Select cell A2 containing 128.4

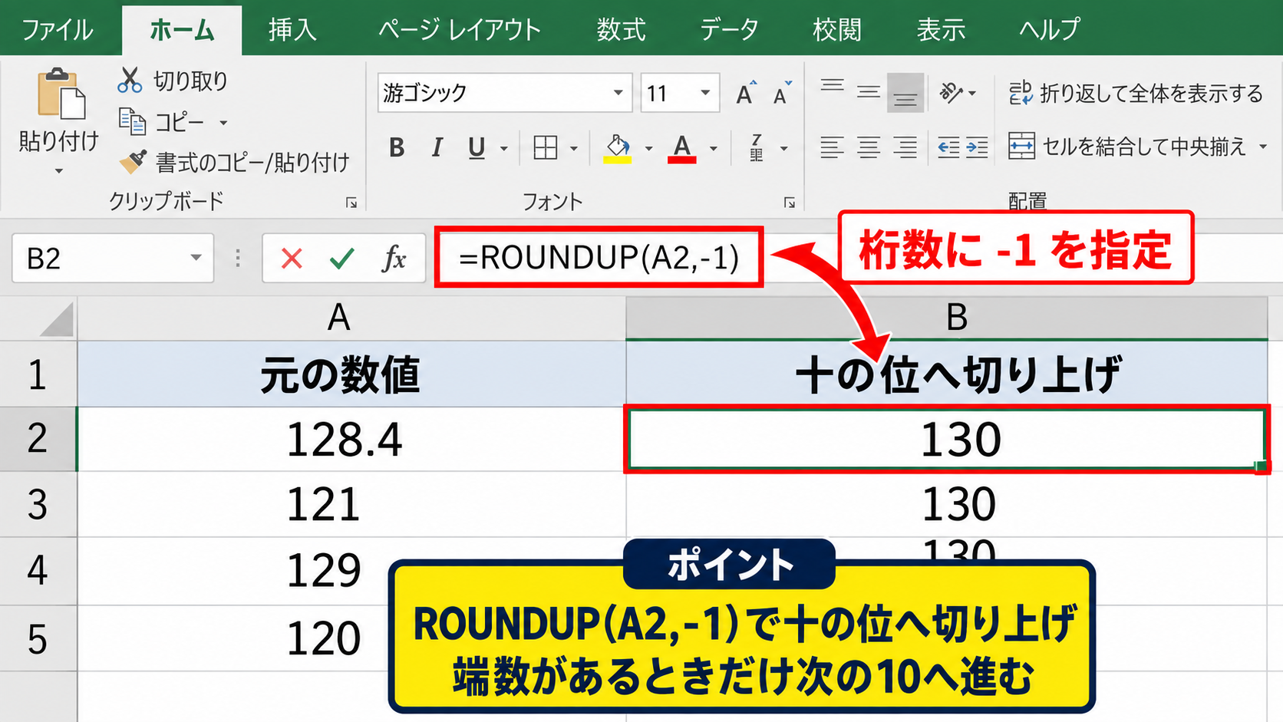point(351,439)
